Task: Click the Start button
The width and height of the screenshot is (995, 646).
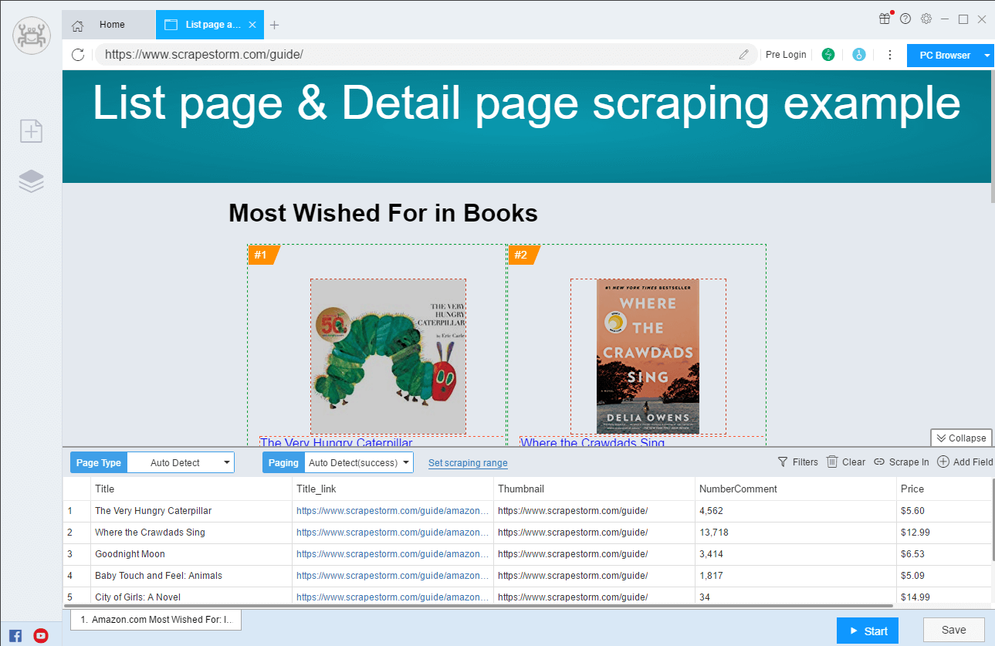Action: (x=867, y=631)
